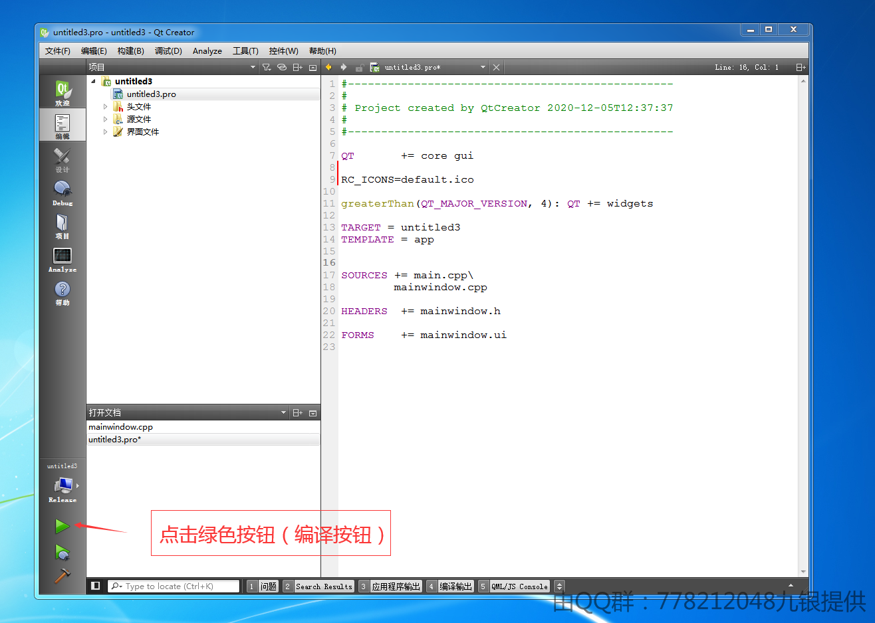Click the editor scrollbar up arrow
875x623 pixels.
803,81
